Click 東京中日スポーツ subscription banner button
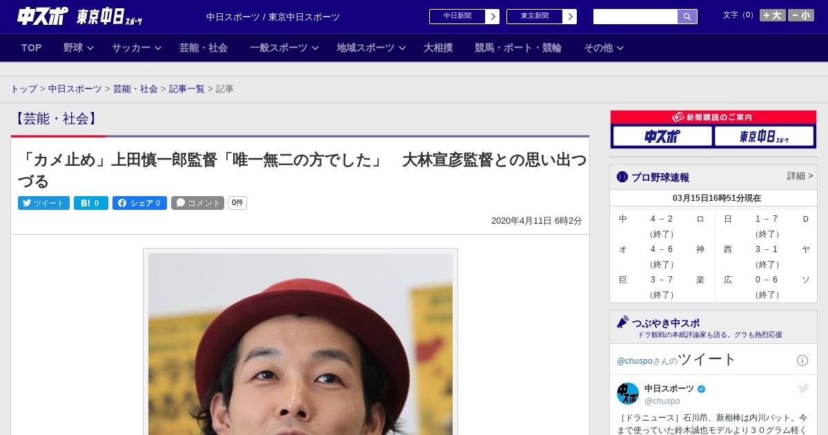The image size is (828, 435). [x=765, y=137]
